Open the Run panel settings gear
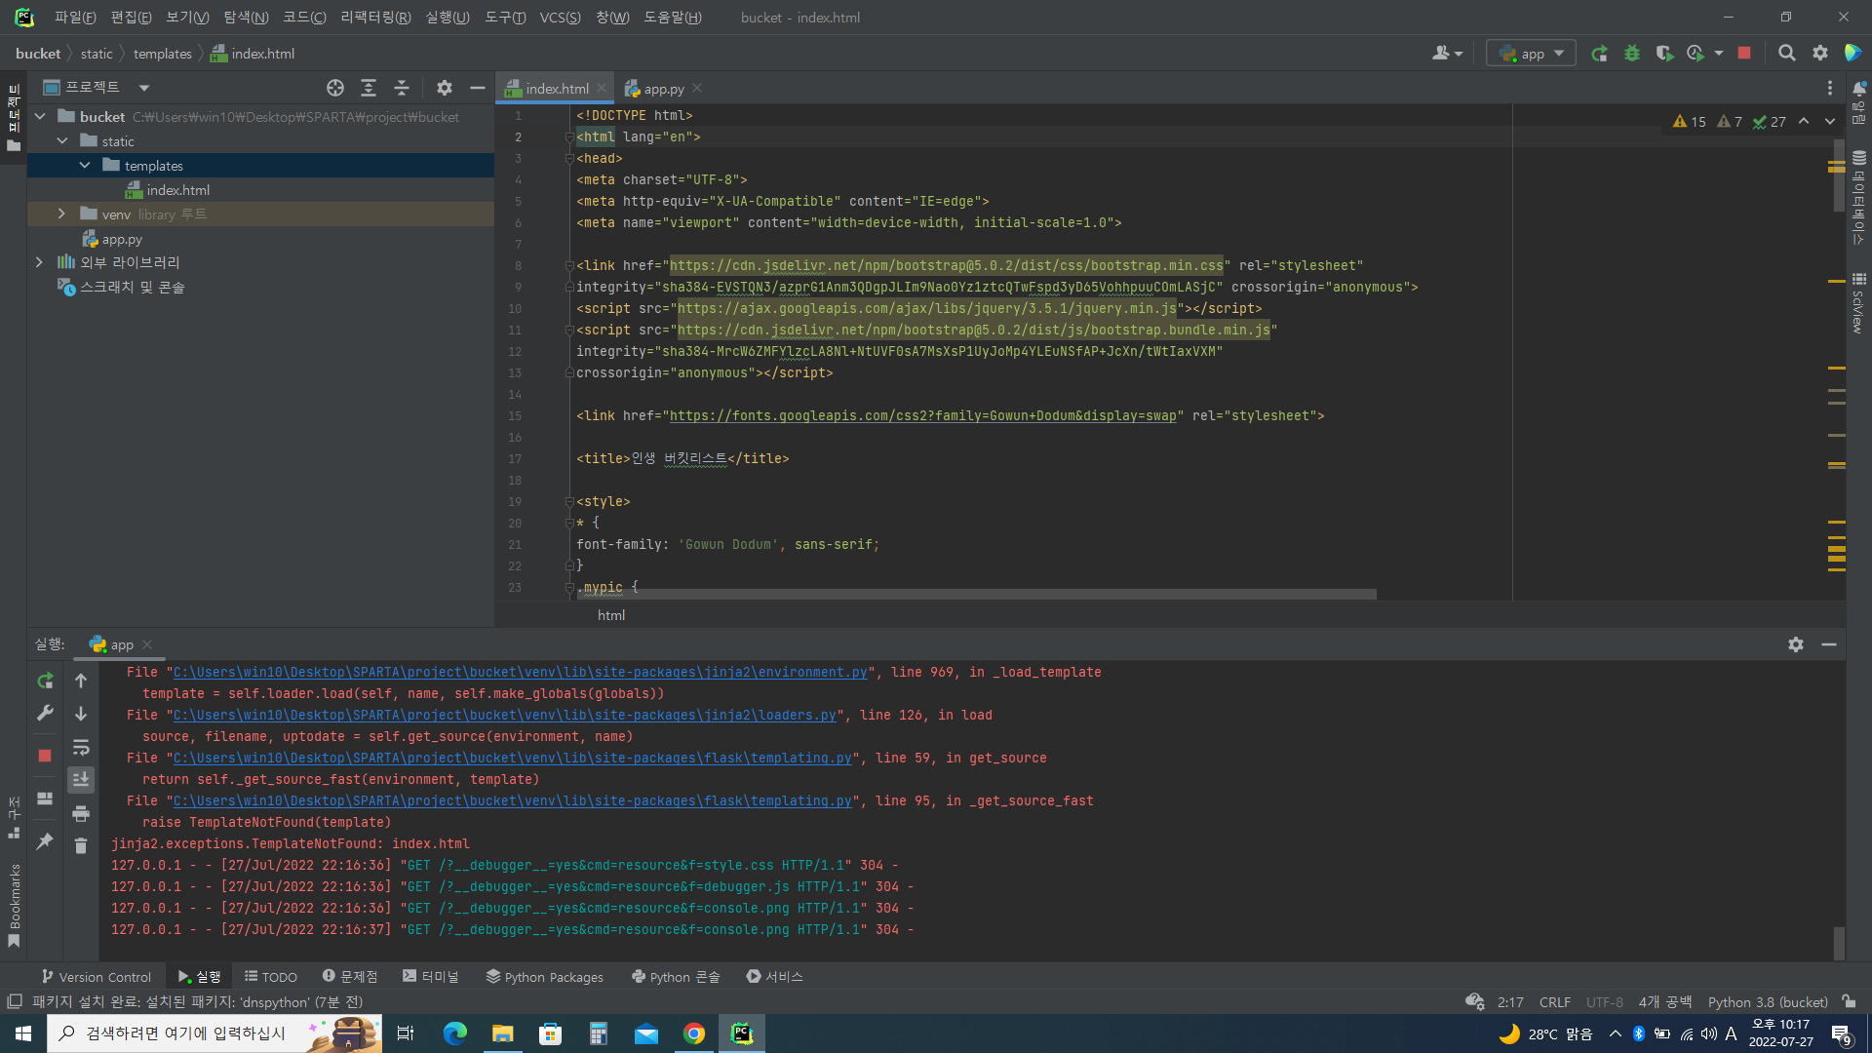 coord(1796,644)
